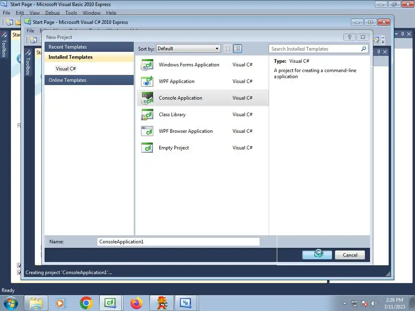
Task: Click the Empty Project template icon
Action: tap(147, 148)
